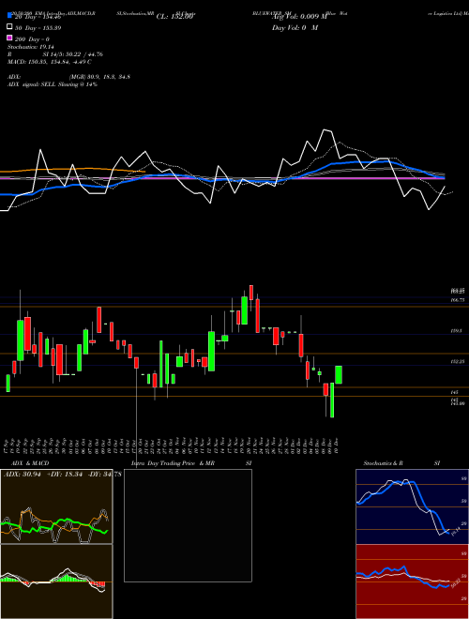Select the '50 Day = 155.39' legend text
Viewport: 469px width, 619px height.
pyautogui.click(x=38, y=28)
